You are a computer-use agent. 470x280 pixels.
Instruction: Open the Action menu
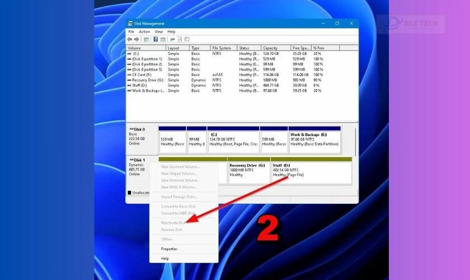144,31
